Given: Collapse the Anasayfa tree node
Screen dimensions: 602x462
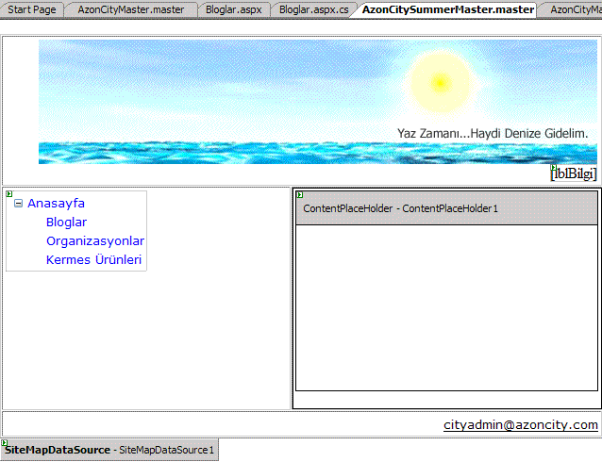Looking at the screenshot, I should (18, 203).
